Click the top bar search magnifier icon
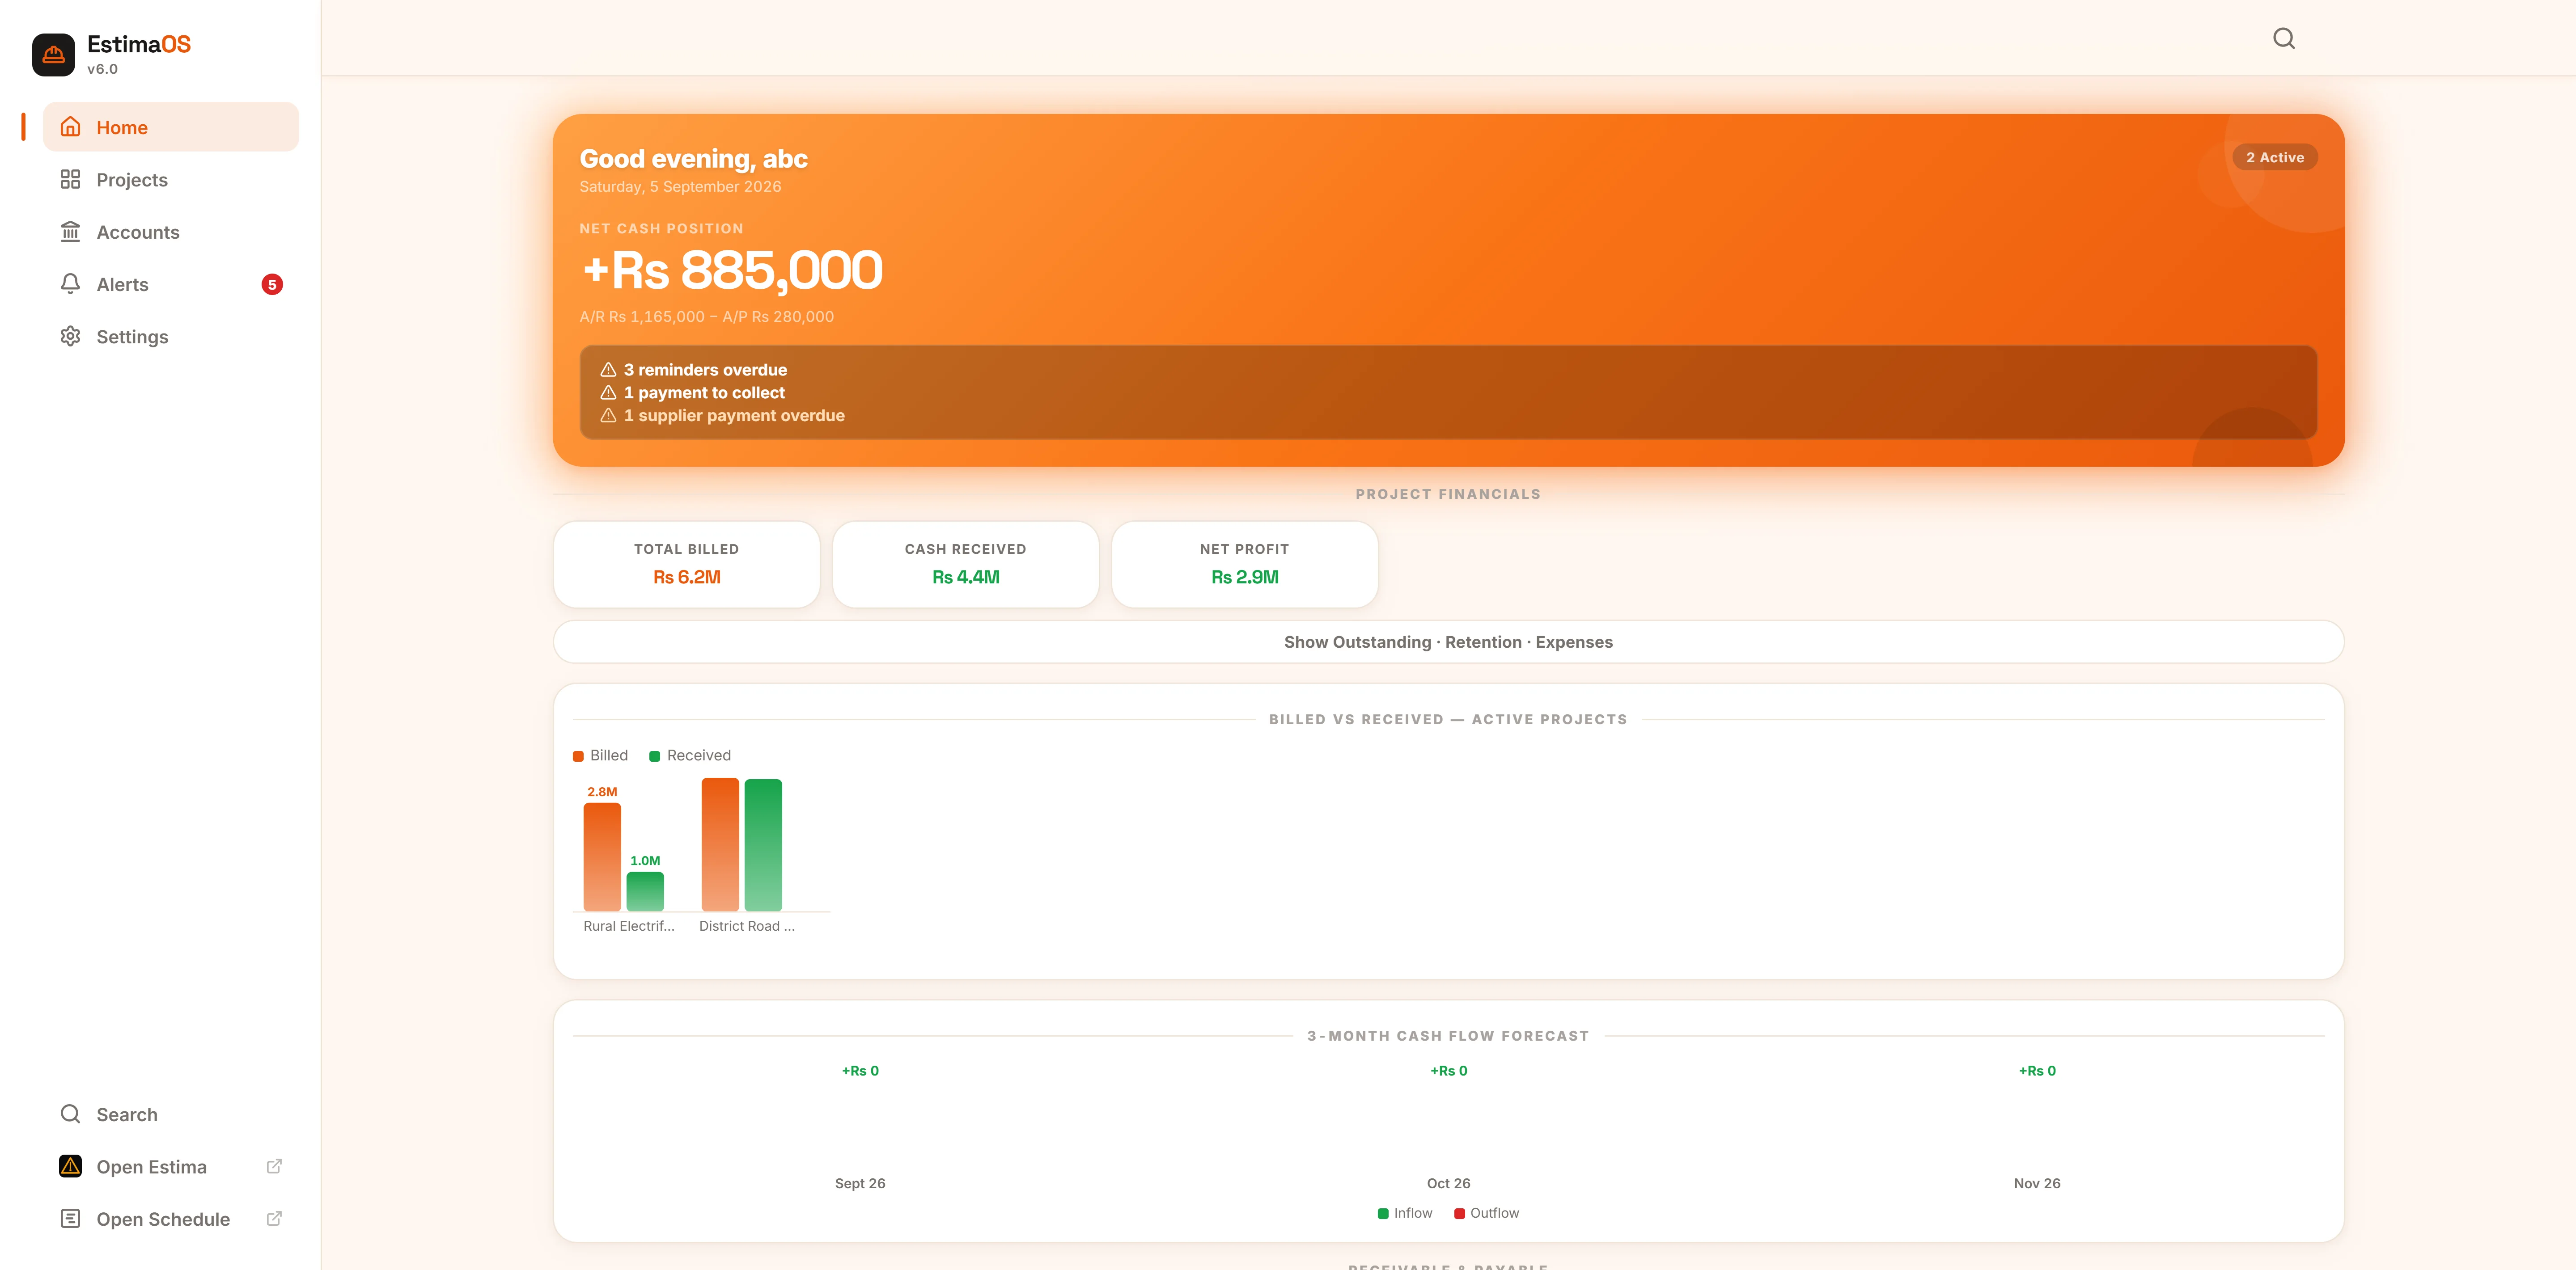This screenshot has width=2576, height=1270. pyautogui.click(x=2283, y=39)
